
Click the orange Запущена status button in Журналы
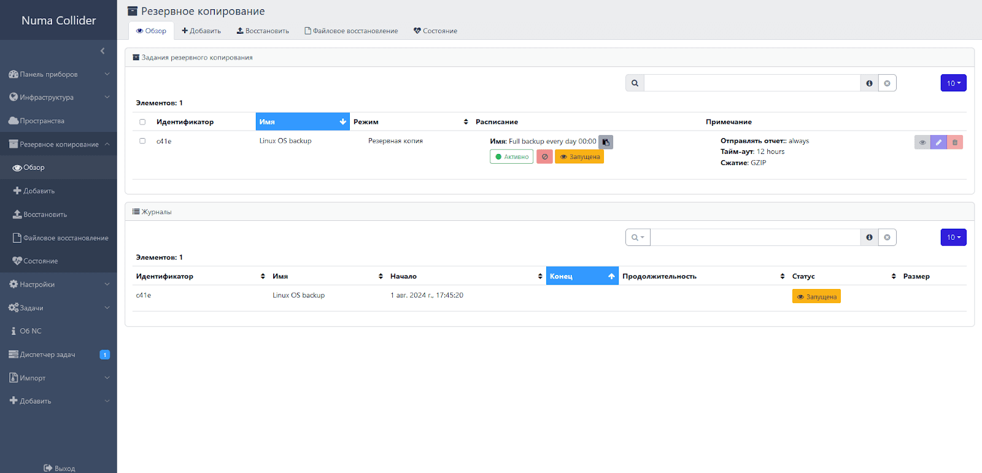[x=816, y=297]
